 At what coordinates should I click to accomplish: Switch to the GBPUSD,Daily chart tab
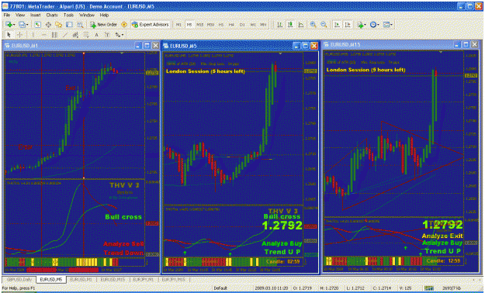coord(19,279)
